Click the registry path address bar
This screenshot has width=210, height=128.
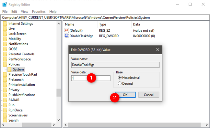[x=105, y=17]
